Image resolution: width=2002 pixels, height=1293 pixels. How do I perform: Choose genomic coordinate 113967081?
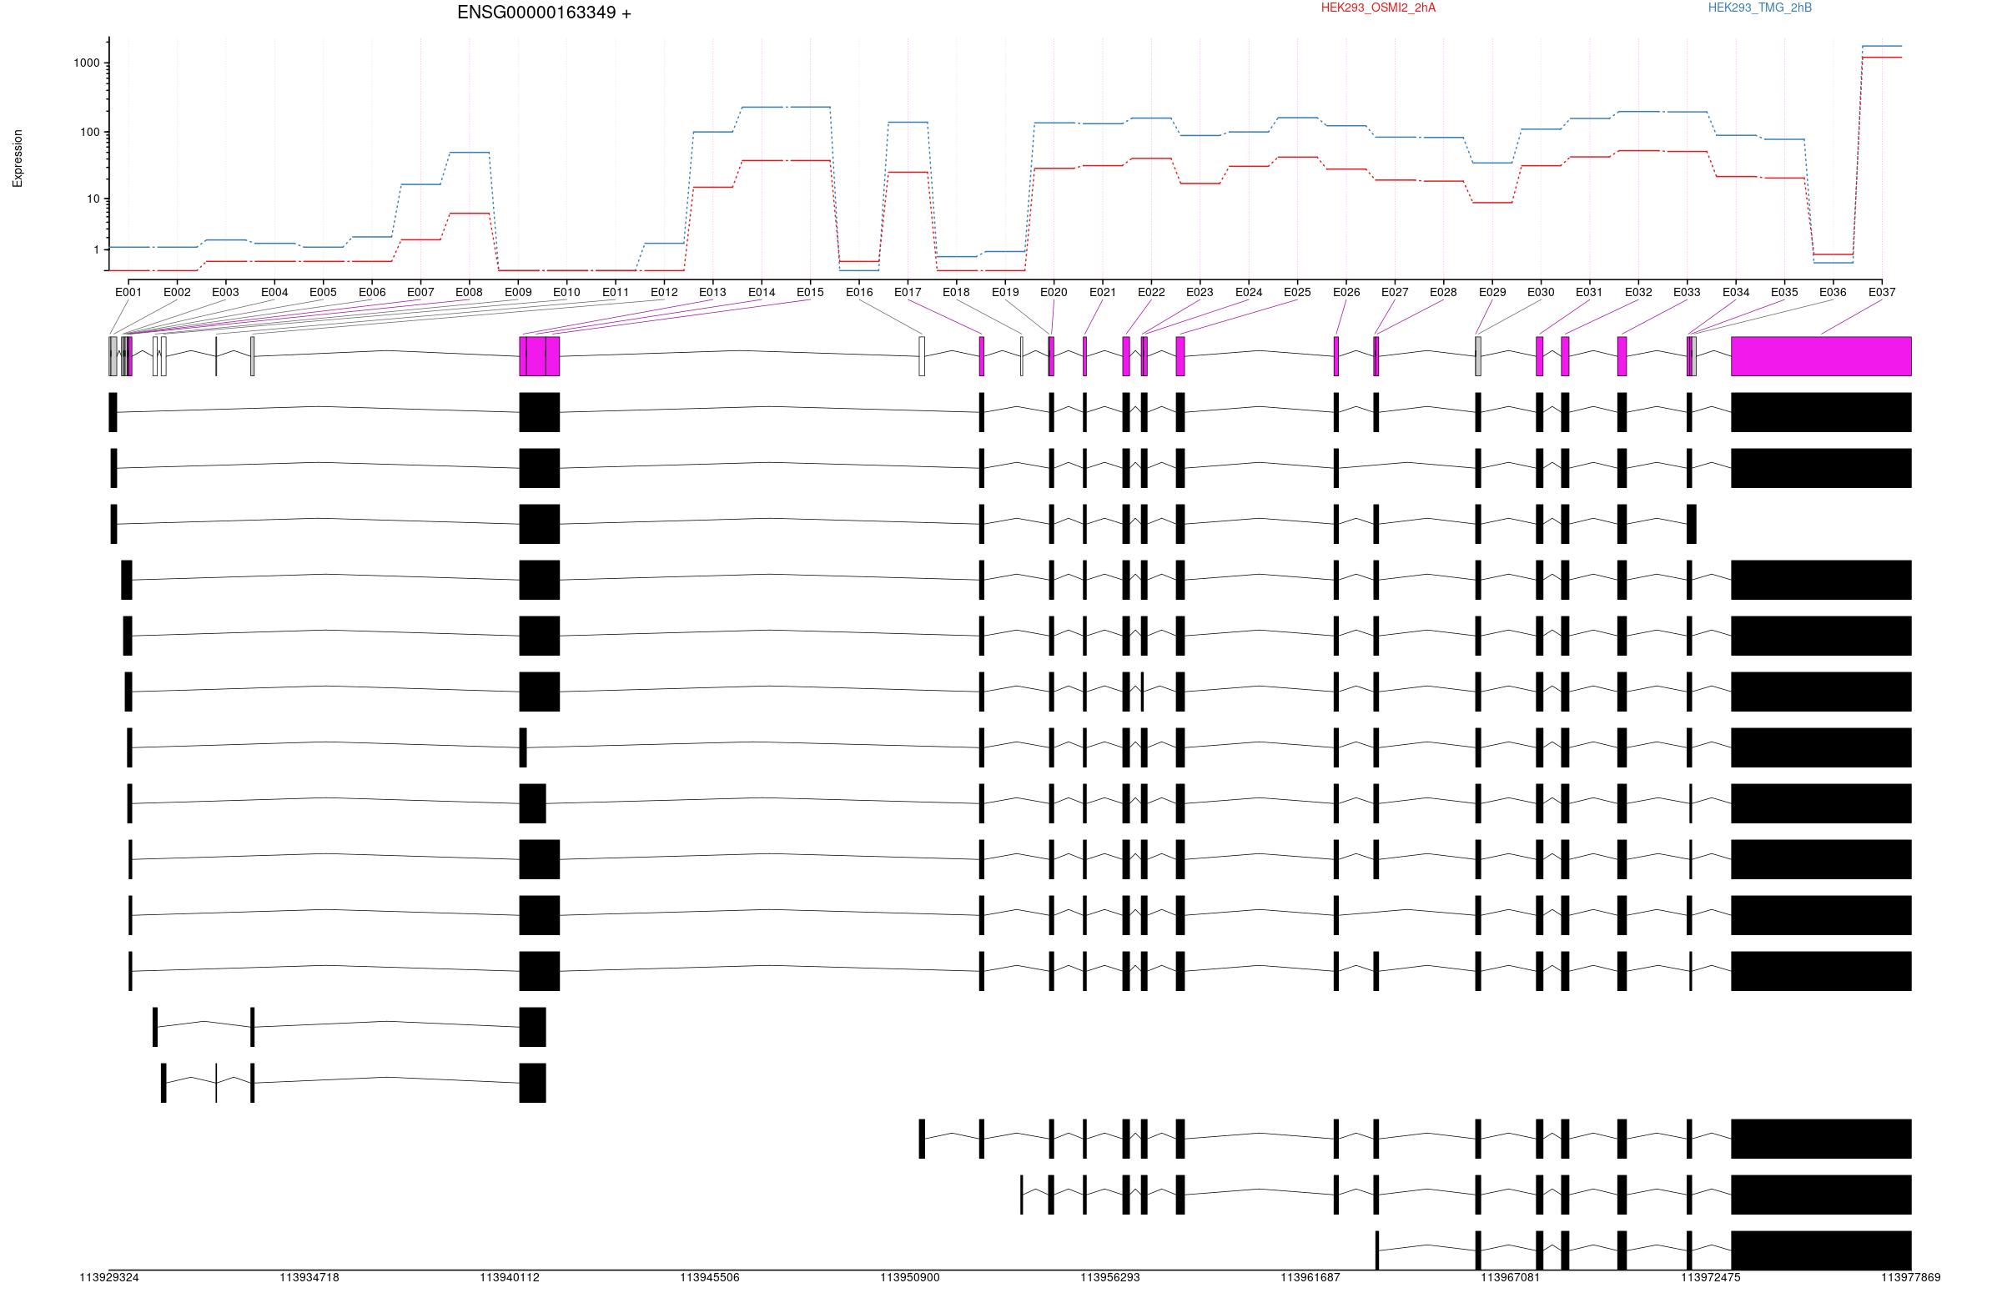[x=1511, y=1277]
